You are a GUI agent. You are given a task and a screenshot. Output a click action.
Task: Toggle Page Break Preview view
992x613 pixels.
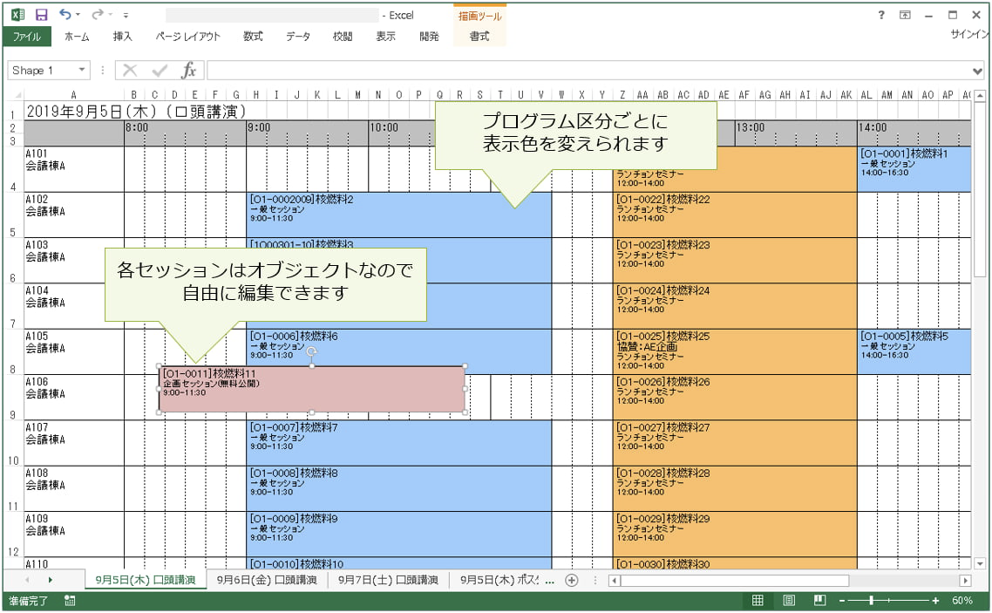[x=819, y=600]
